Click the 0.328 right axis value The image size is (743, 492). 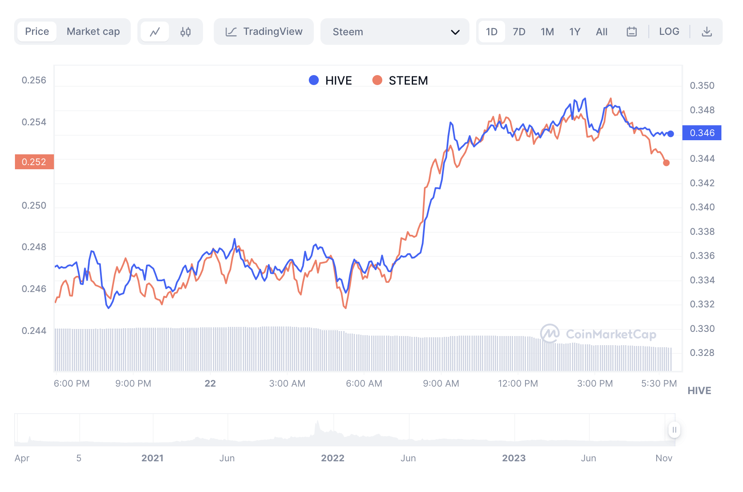[702, 353]
